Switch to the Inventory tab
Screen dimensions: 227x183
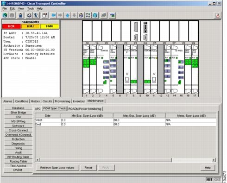79,101
